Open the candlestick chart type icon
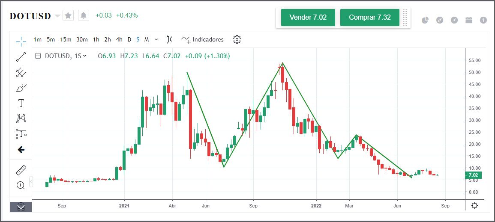Viewport: 495px width, 222px height. point(169,39)
